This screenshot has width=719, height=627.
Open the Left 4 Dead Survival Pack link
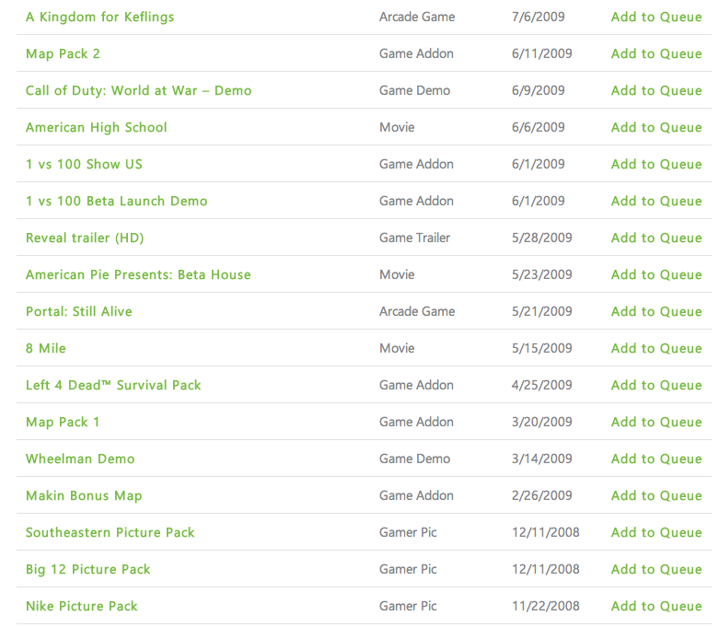tap(113, 385)
